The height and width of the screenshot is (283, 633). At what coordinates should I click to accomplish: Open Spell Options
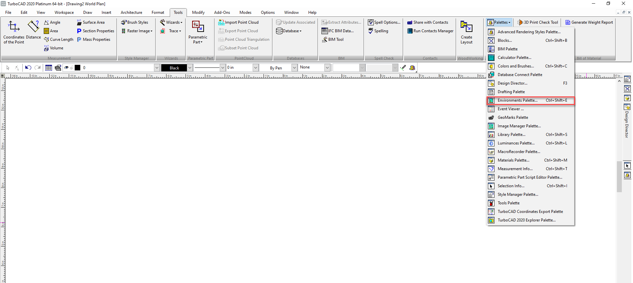point(384,22)
